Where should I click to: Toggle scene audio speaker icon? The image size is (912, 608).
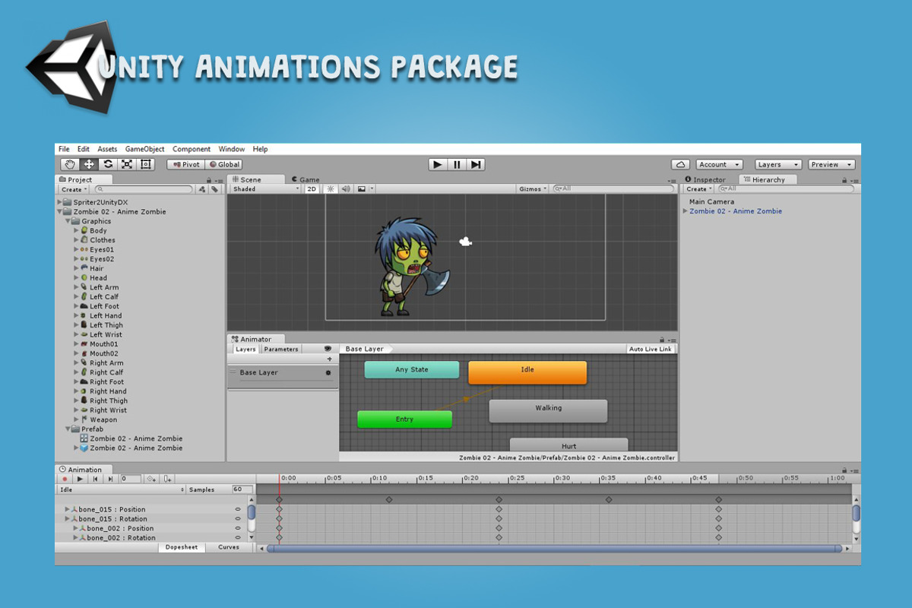point(346,188)
